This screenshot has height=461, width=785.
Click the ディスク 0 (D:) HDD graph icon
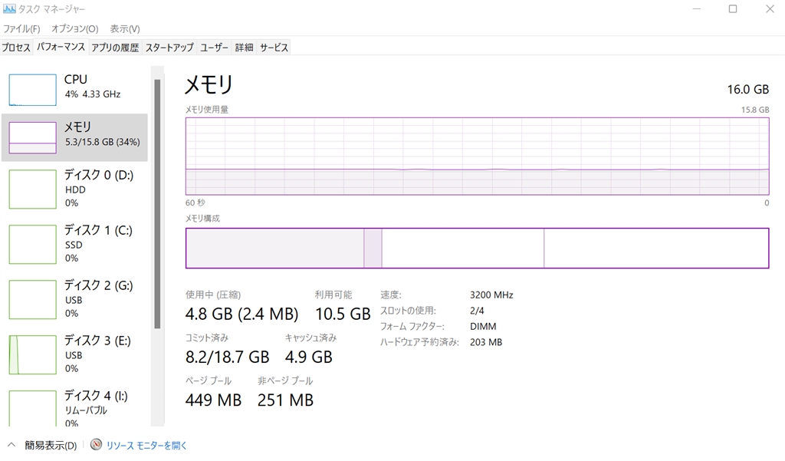[x=32, y=189]
